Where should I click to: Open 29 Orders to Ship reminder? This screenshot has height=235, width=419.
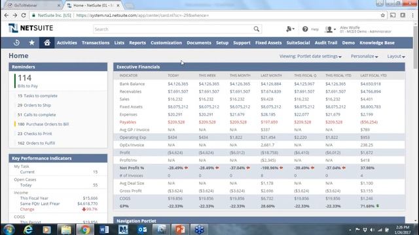(34, 105)
